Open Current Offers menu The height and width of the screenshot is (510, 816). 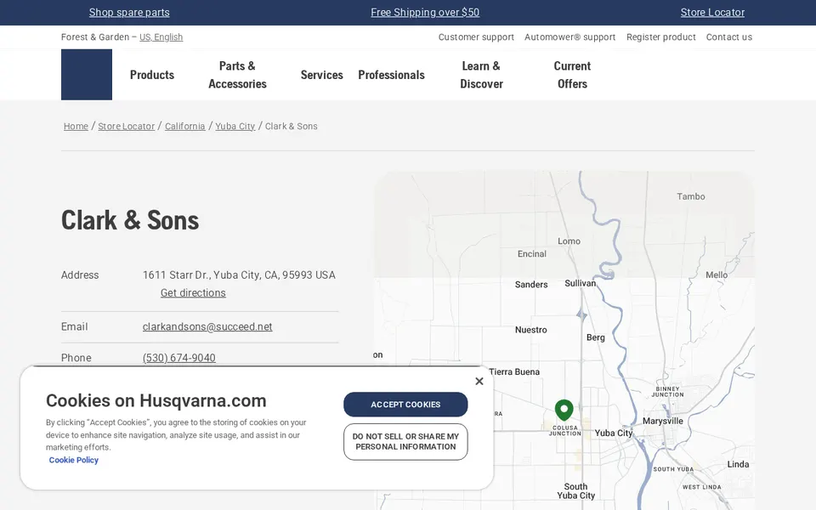(572, 75)
